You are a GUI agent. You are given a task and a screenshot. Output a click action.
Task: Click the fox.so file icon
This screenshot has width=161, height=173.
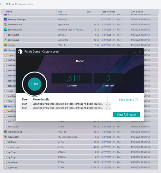[x=5, y=91]
